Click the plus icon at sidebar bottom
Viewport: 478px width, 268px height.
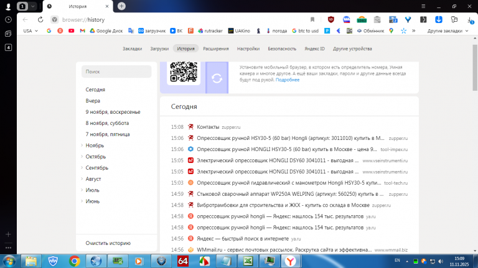coord(8,234)
